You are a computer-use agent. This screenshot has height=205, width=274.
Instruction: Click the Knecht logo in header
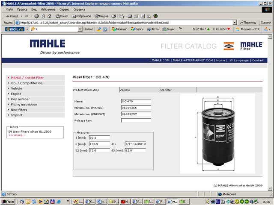229,46
